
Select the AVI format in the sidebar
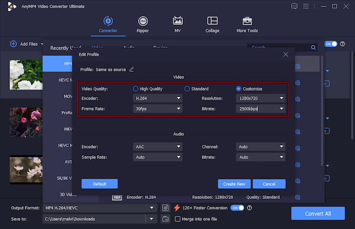[x=57, y=162]
